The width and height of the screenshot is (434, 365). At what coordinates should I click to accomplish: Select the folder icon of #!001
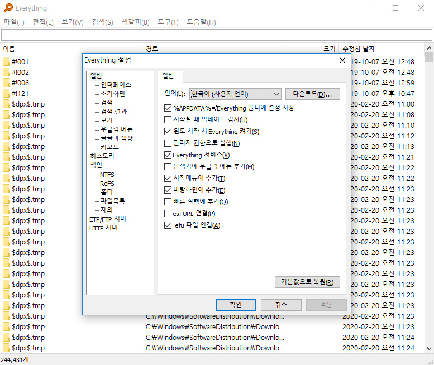tap(6, 61)
